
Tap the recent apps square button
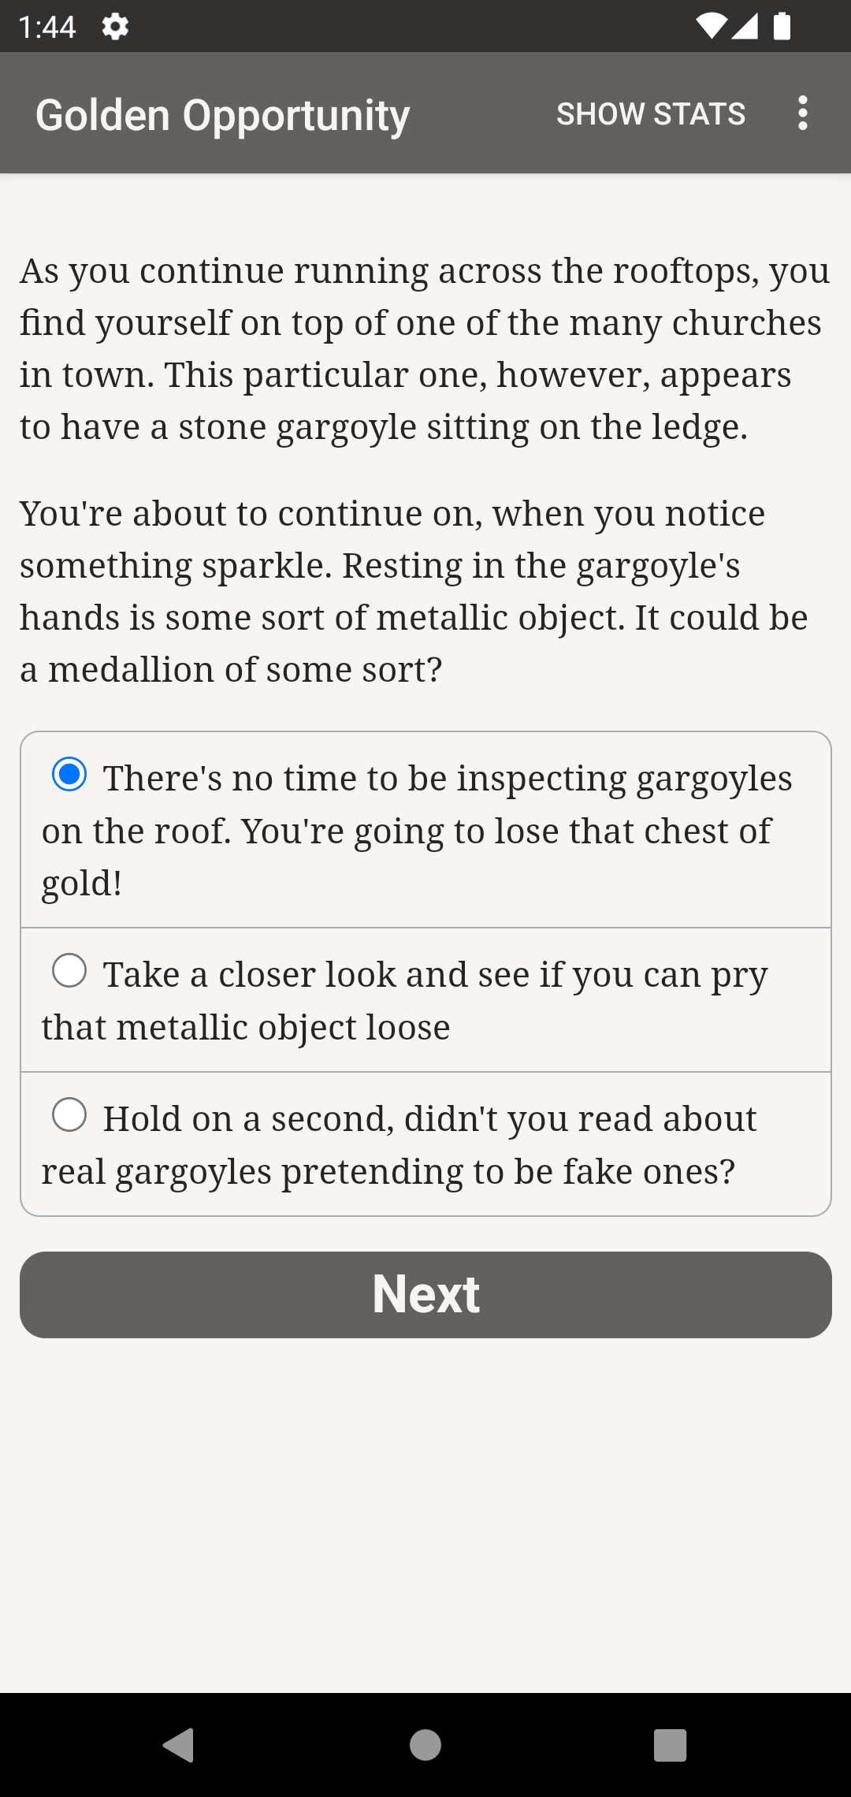pos(670,1745)
